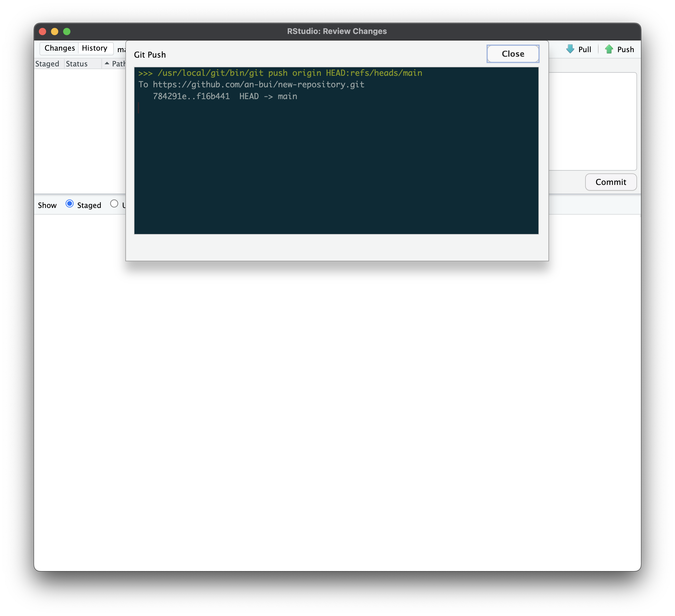Image resolution: width=675 pixels, height=616 pixels.
Task: Click the Git Push dialog title
Action: pos(150,55)
